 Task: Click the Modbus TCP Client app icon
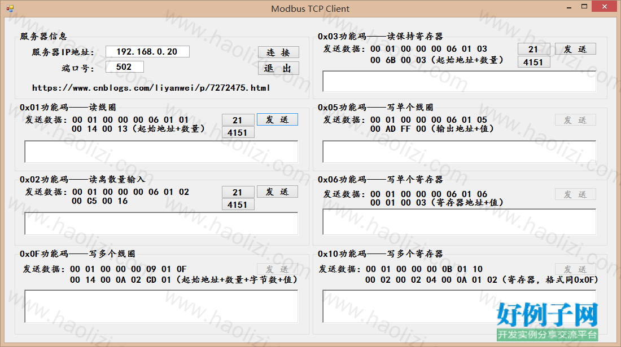[10, 8]
